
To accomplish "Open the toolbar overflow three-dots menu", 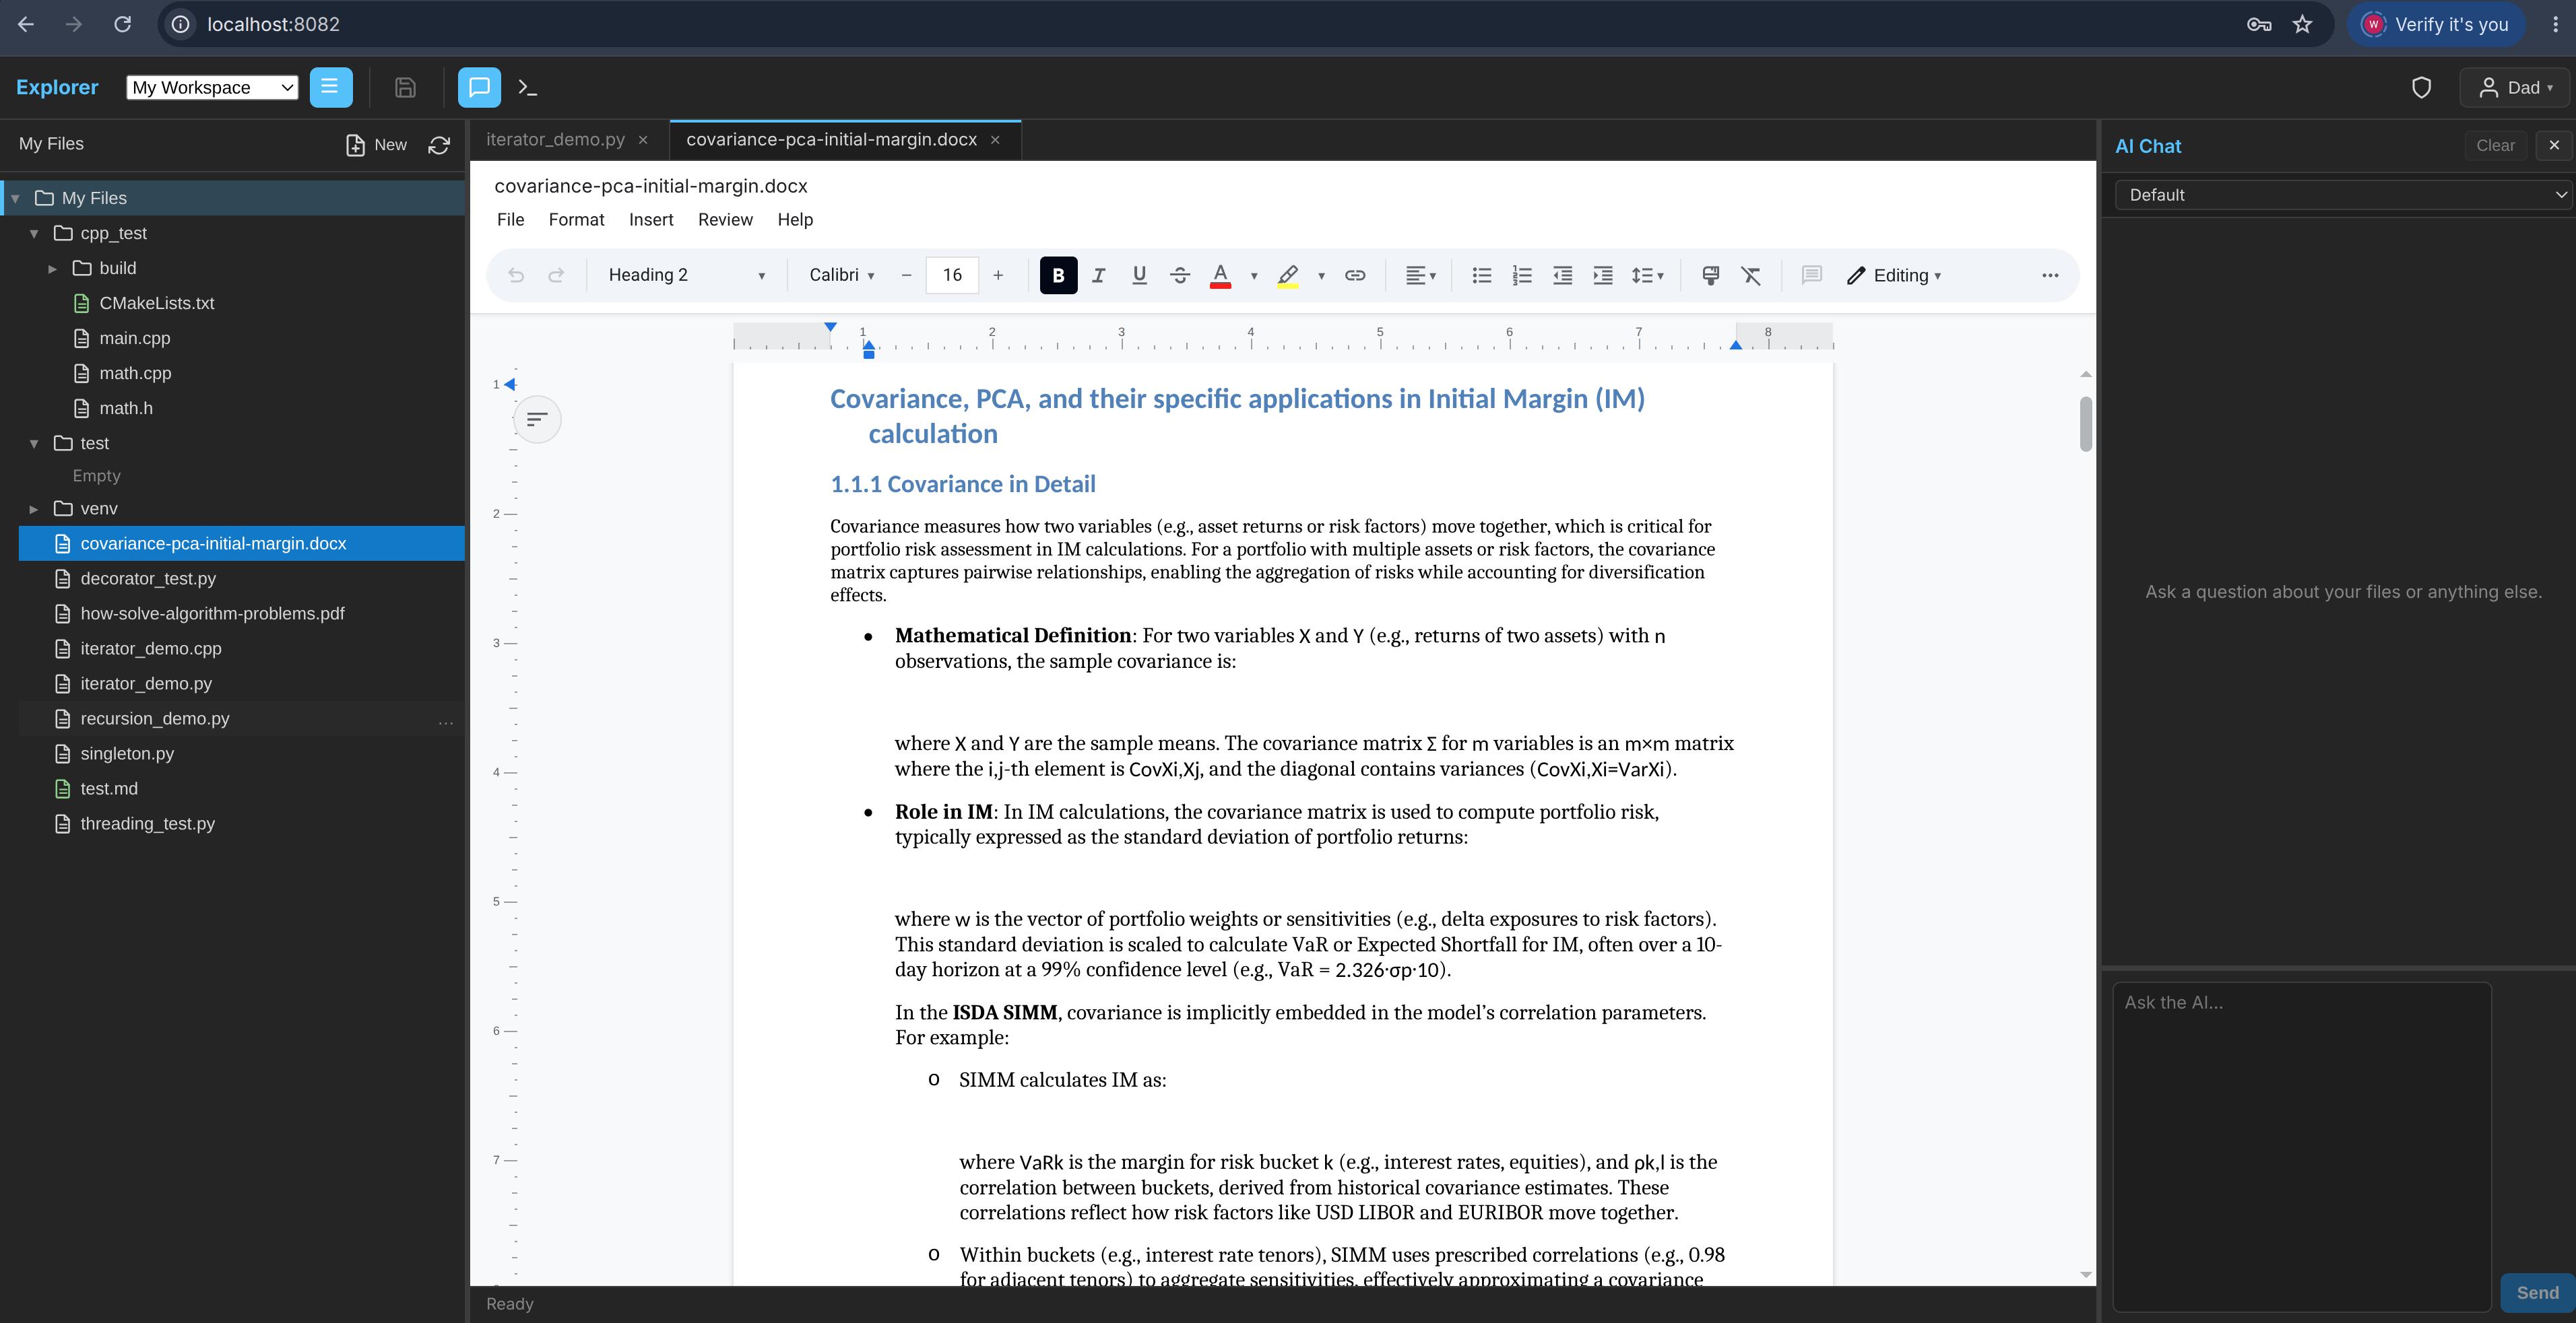I will 2050,276.
